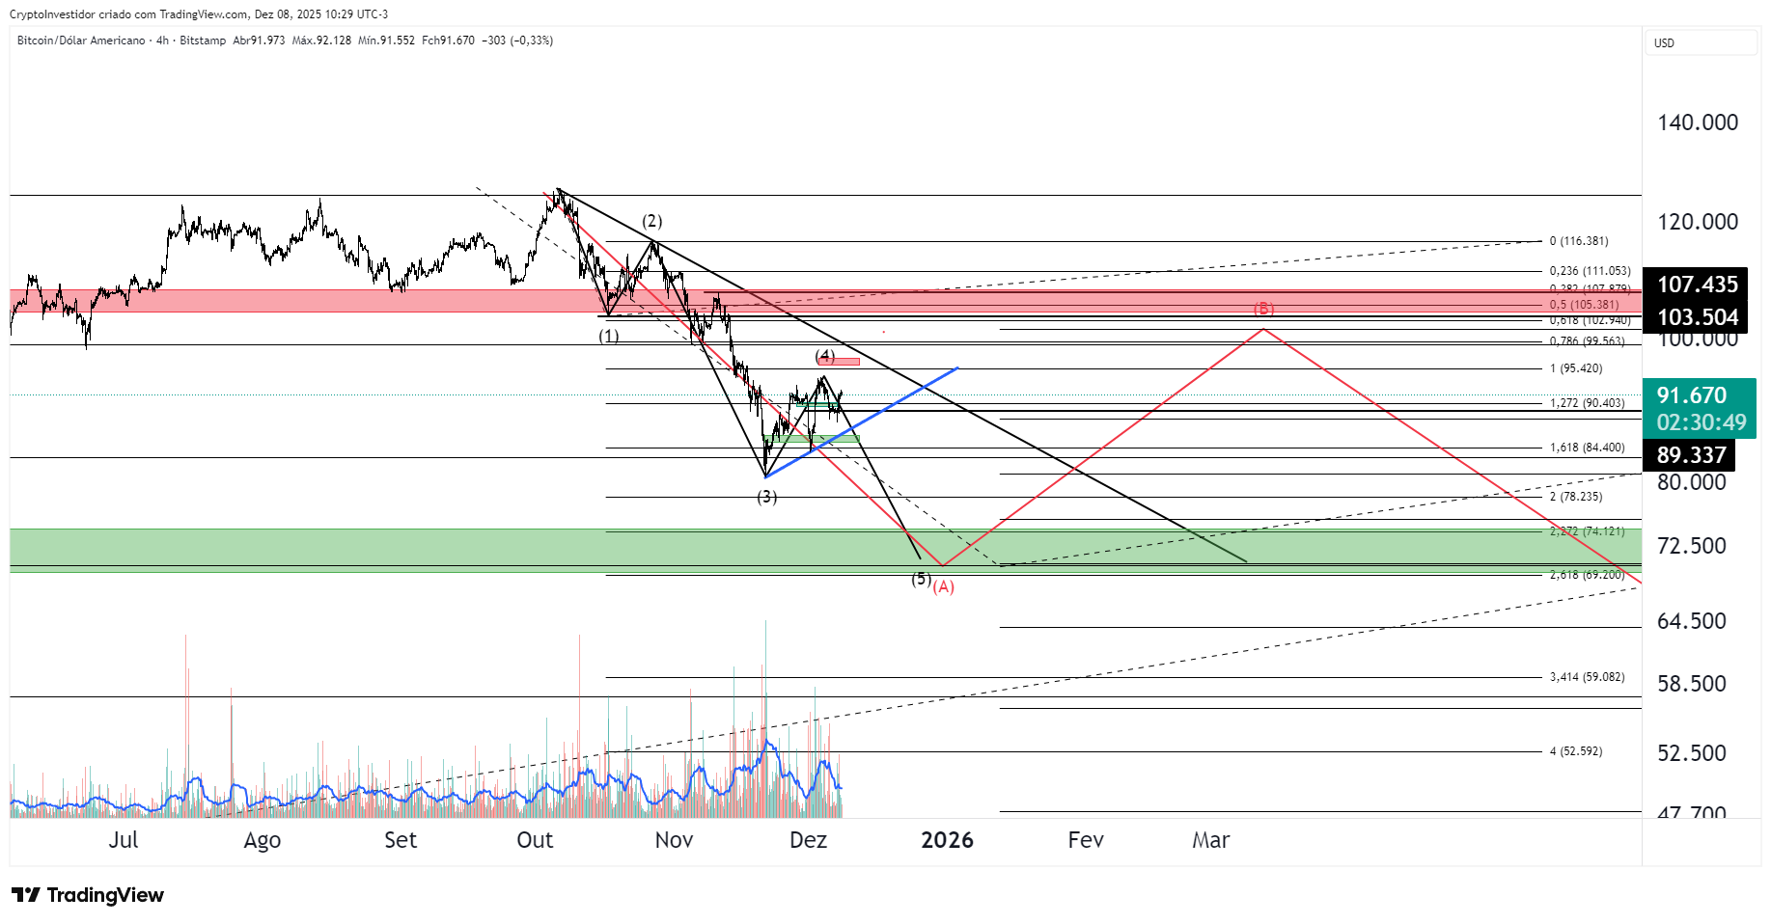Click the 2026 label on time axis
The height and width of the screenshot is (924, 1771).
(x=947, y=840)
